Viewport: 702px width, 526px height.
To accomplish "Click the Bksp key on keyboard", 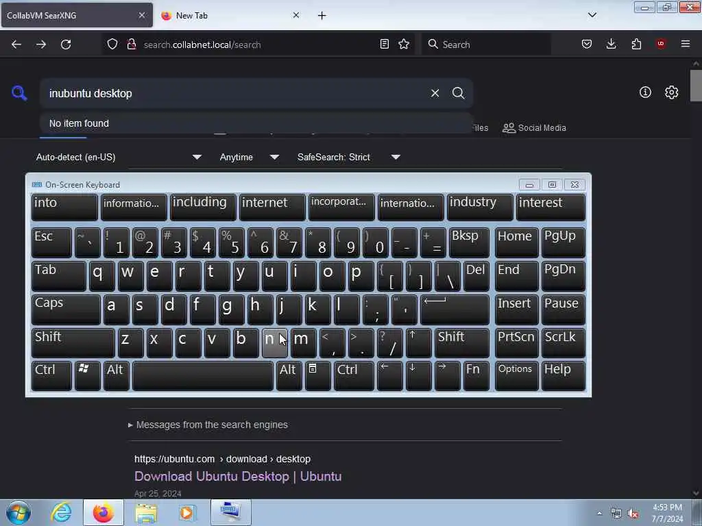I will [x=469, y=242].
